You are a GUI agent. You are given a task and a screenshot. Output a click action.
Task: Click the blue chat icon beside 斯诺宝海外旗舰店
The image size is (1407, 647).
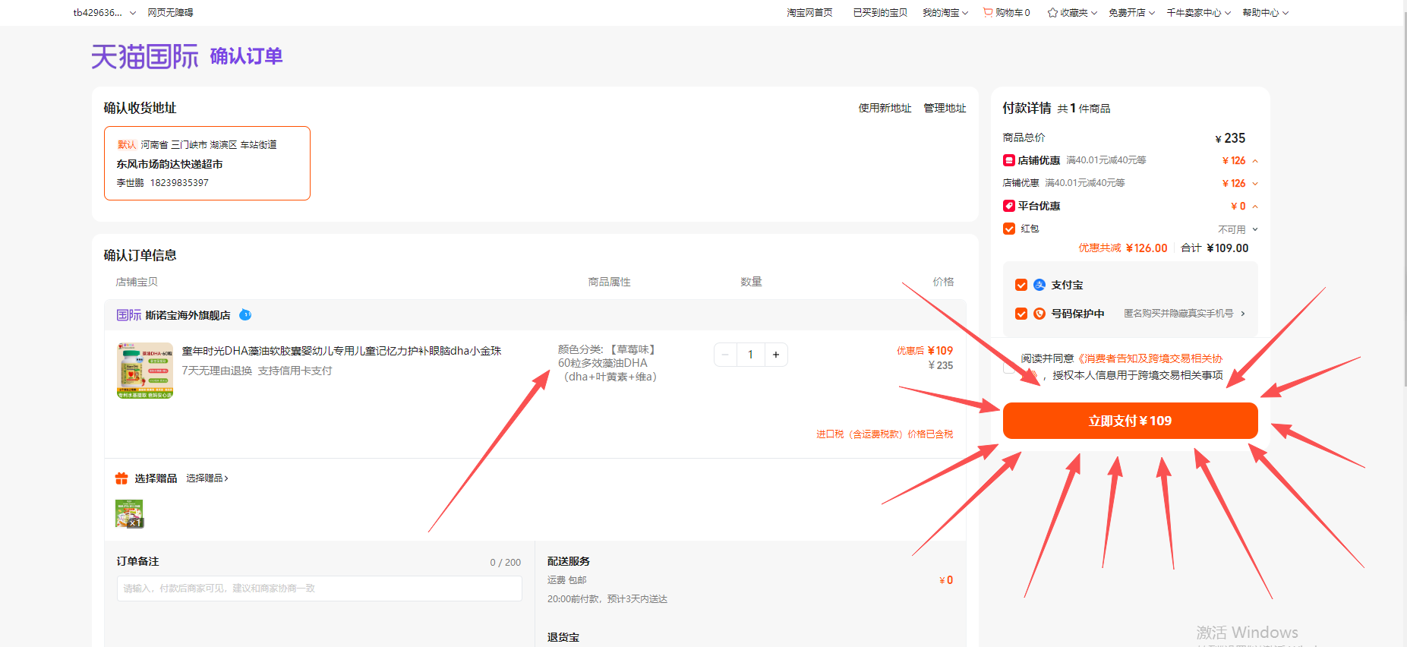coord(245,314)
